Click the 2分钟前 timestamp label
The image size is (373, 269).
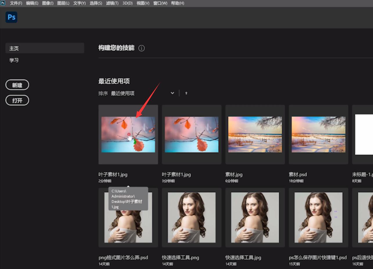105,181
